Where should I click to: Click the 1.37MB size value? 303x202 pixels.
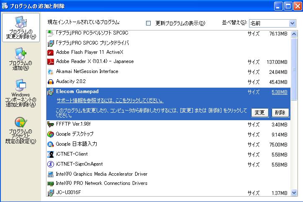(x=280, y=193)
